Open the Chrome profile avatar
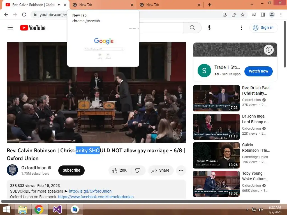 272,15
